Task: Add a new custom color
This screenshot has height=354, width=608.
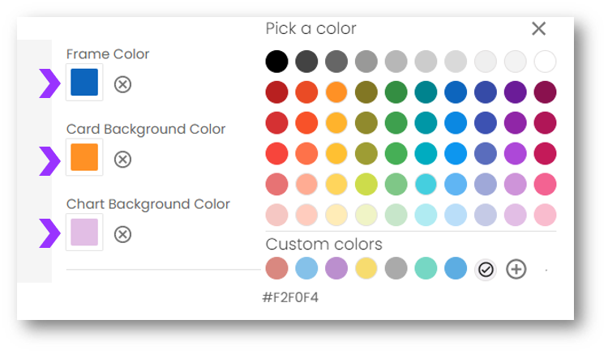Action: tap(516, 269)
